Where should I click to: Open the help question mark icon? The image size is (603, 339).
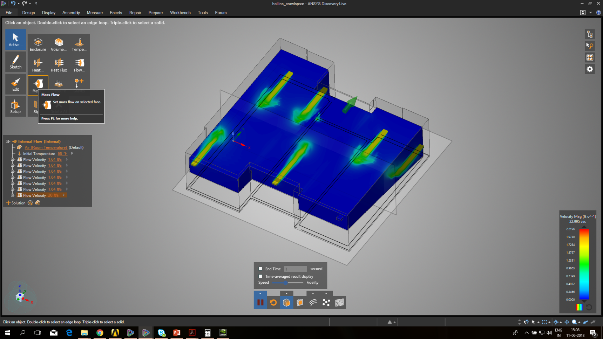[598, 13]
